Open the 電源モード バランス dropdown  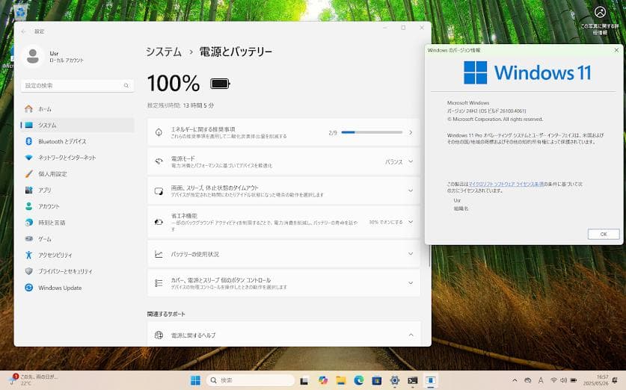(x=399, y=162)
